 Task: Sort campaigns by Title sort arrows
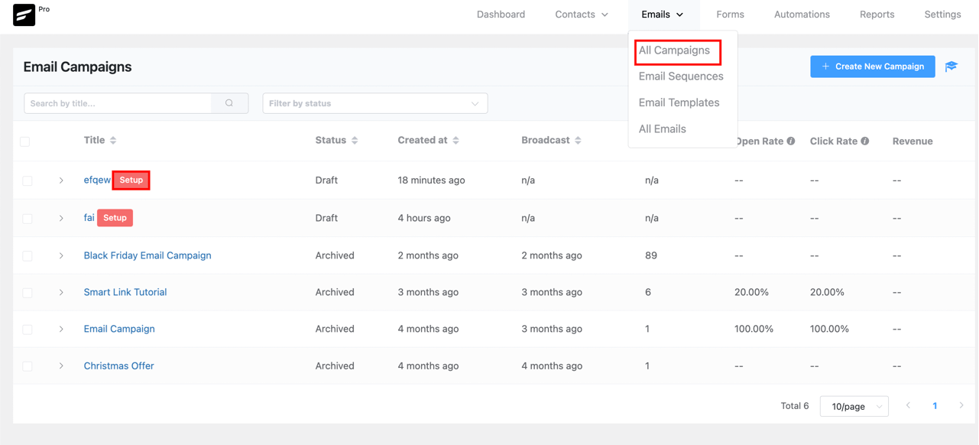click(x=113, y=141)
